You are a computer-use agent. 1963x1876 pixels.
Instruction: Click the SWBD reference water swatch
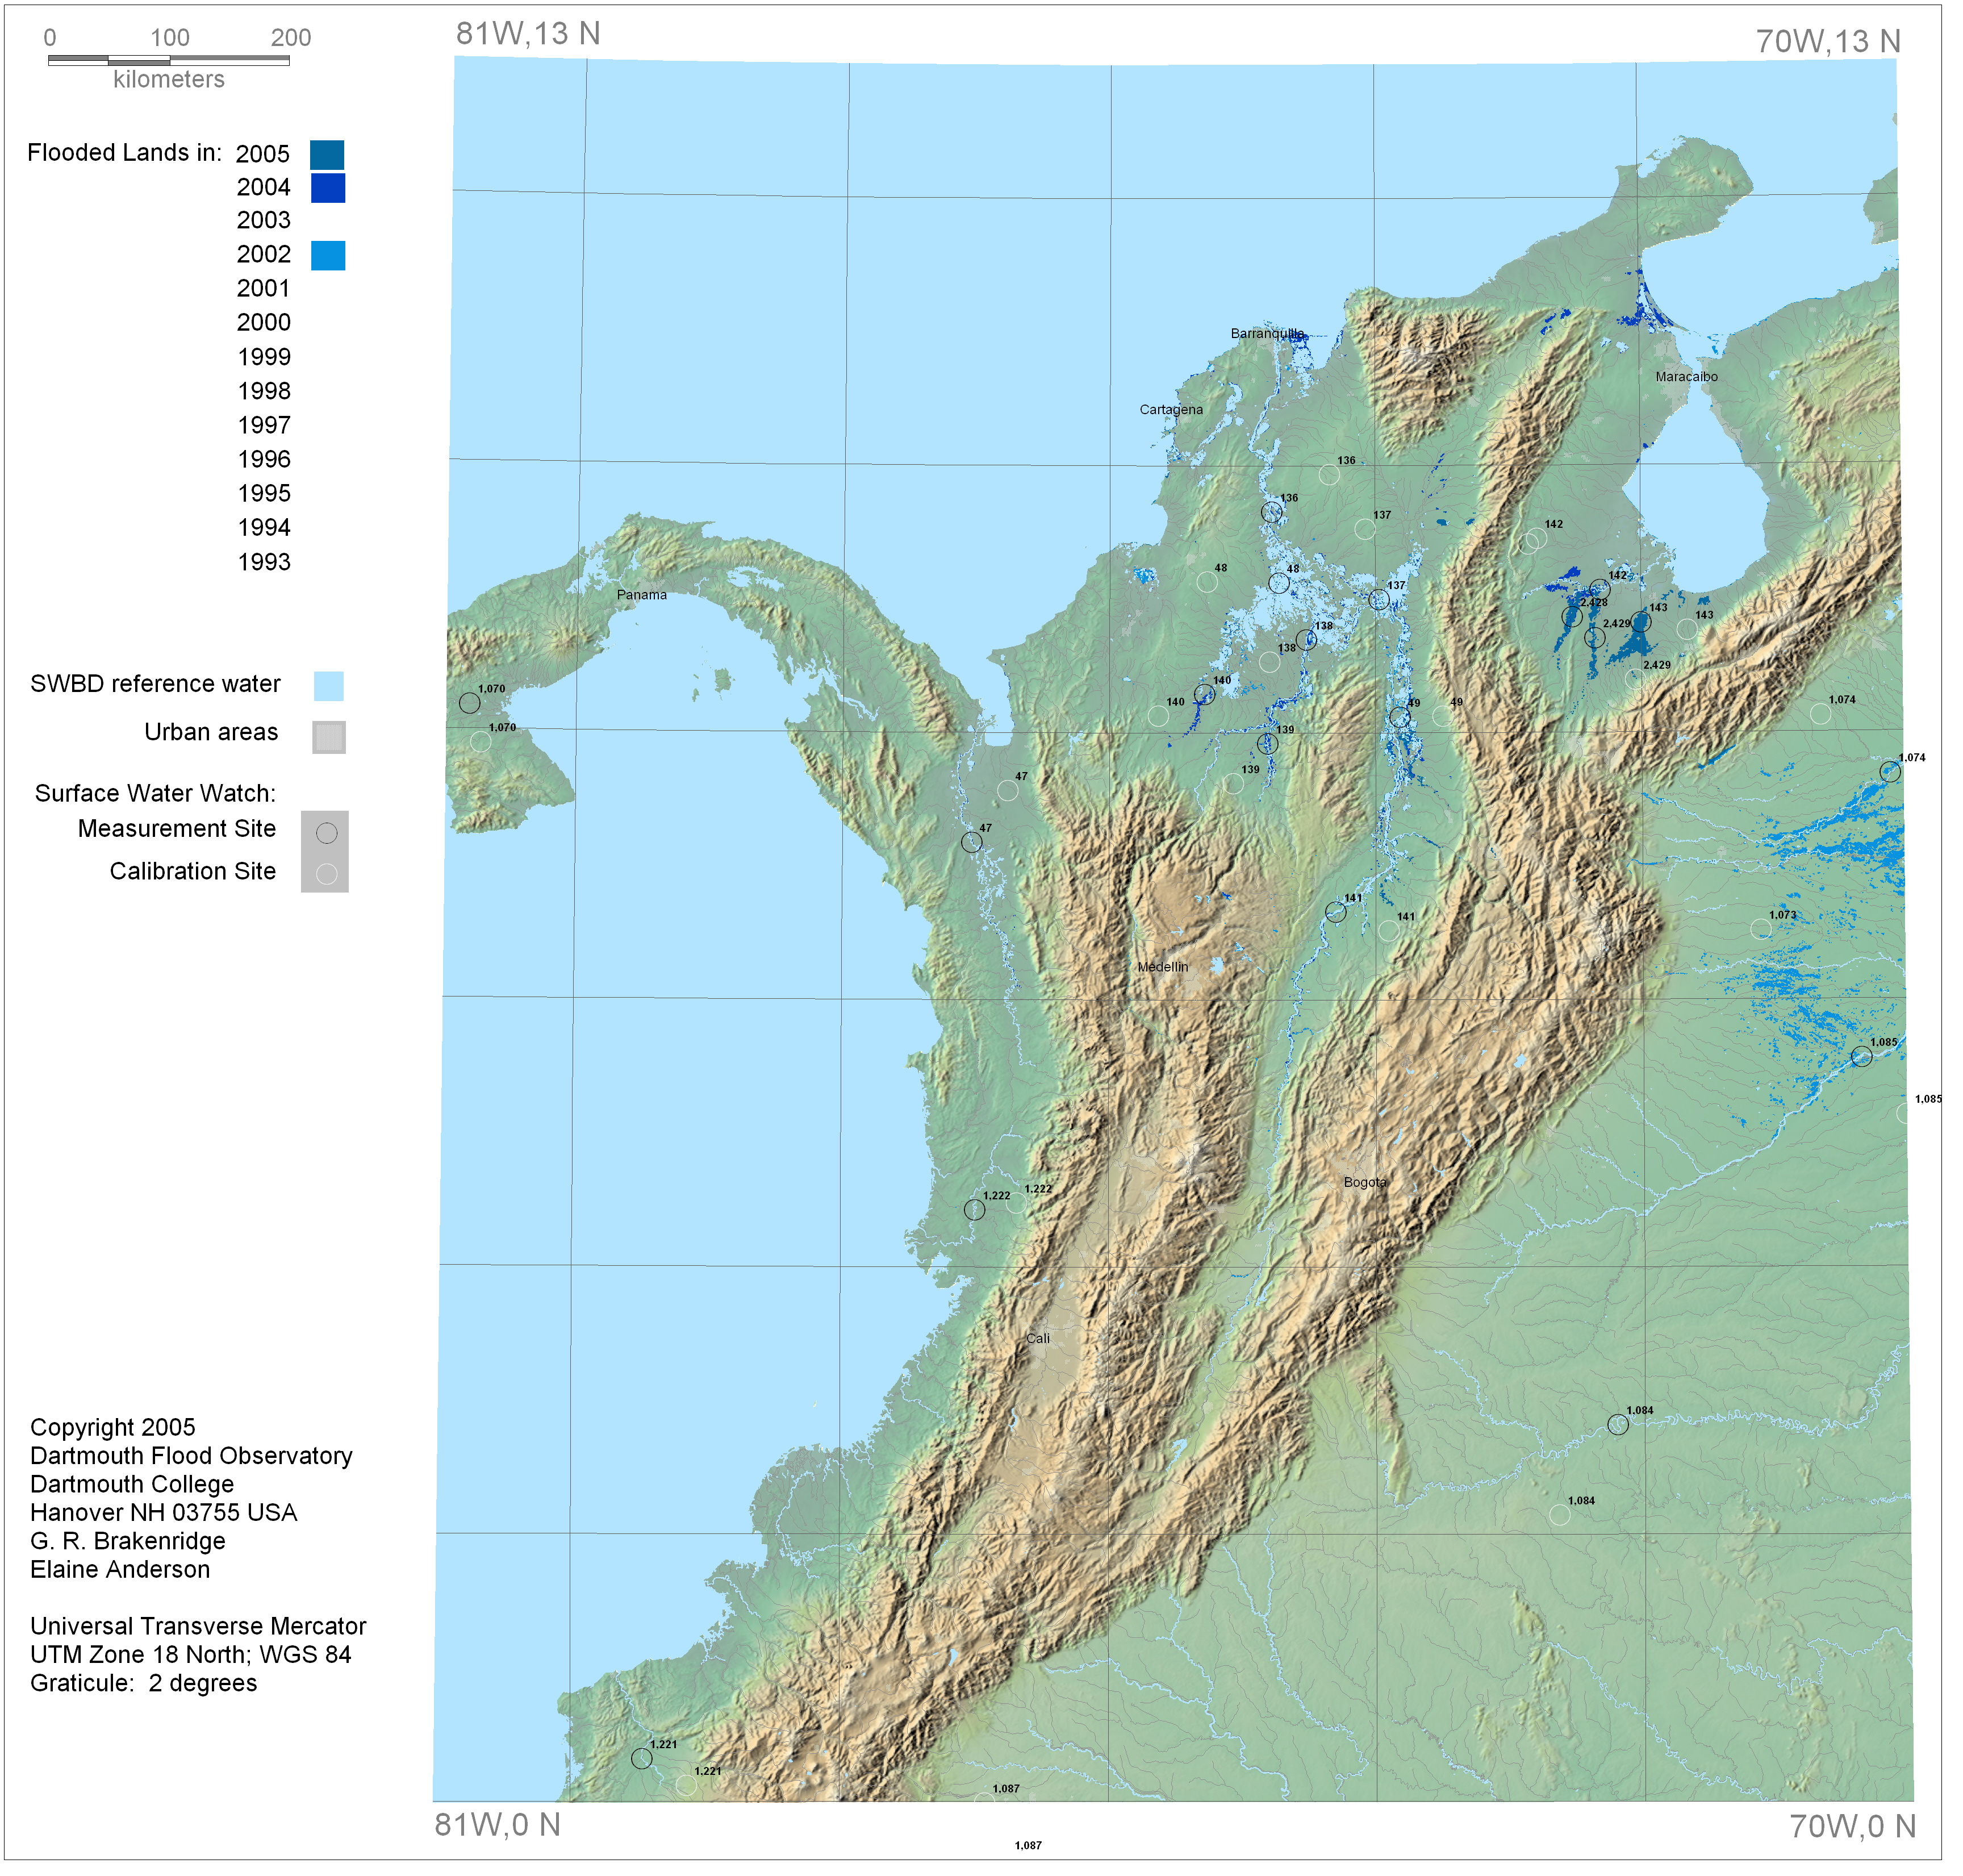tap(328, 686)
